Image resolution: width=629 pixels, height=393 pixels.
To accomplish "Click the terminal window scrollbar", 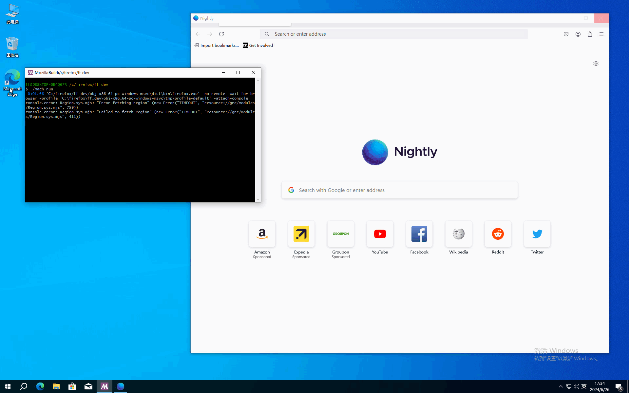I will [x=258, y=140].
